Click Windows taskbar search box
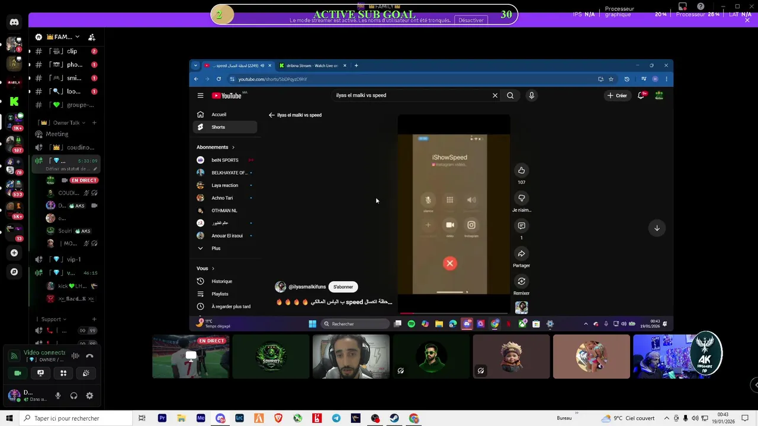Viewport: 758px width, 426px height. pyautogui.click(x=76, y=418)
